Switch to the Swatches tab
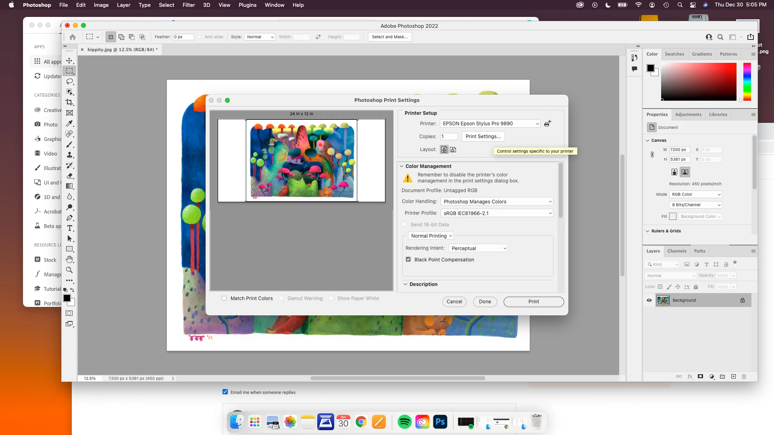The height and width of the screenshot is (435, 774). coord(674,54)
